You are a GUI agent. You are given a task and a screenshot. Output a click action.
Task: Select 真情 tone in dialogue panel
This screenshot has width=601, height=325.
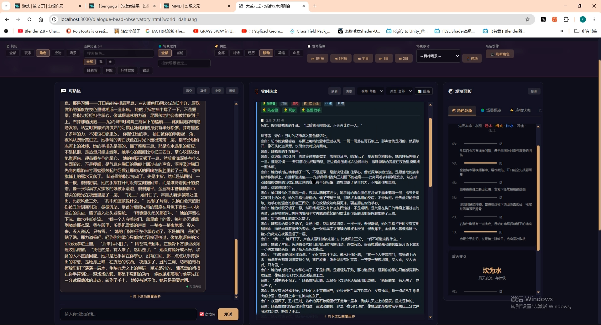pyautogui.click(x=203, y=91)
